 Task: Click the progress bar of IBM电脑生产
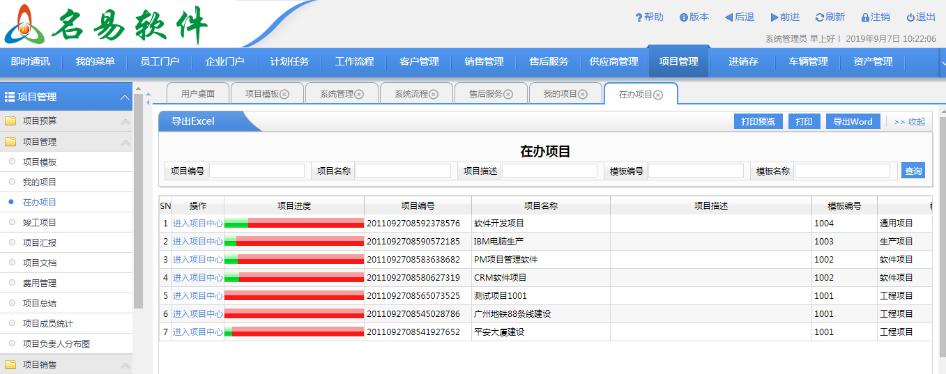(x=293, y=242)
